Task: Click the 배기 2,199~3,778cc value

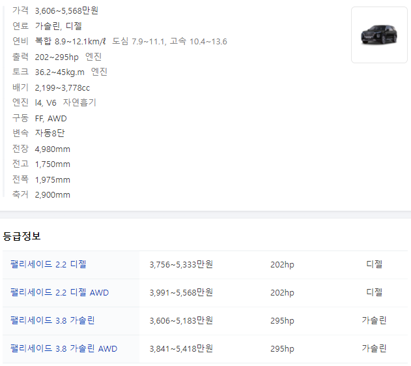Action: (x=62, y=87)
